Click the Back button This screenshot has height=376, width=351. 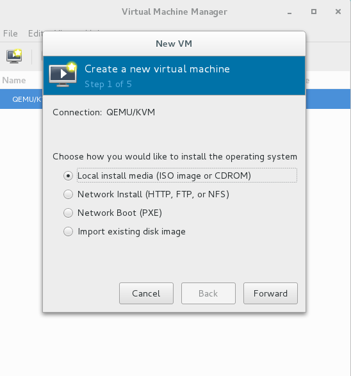tap(208, 293)
